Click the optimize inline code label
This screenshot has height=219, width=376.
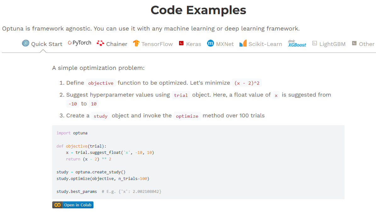click(x=187, y=116)
